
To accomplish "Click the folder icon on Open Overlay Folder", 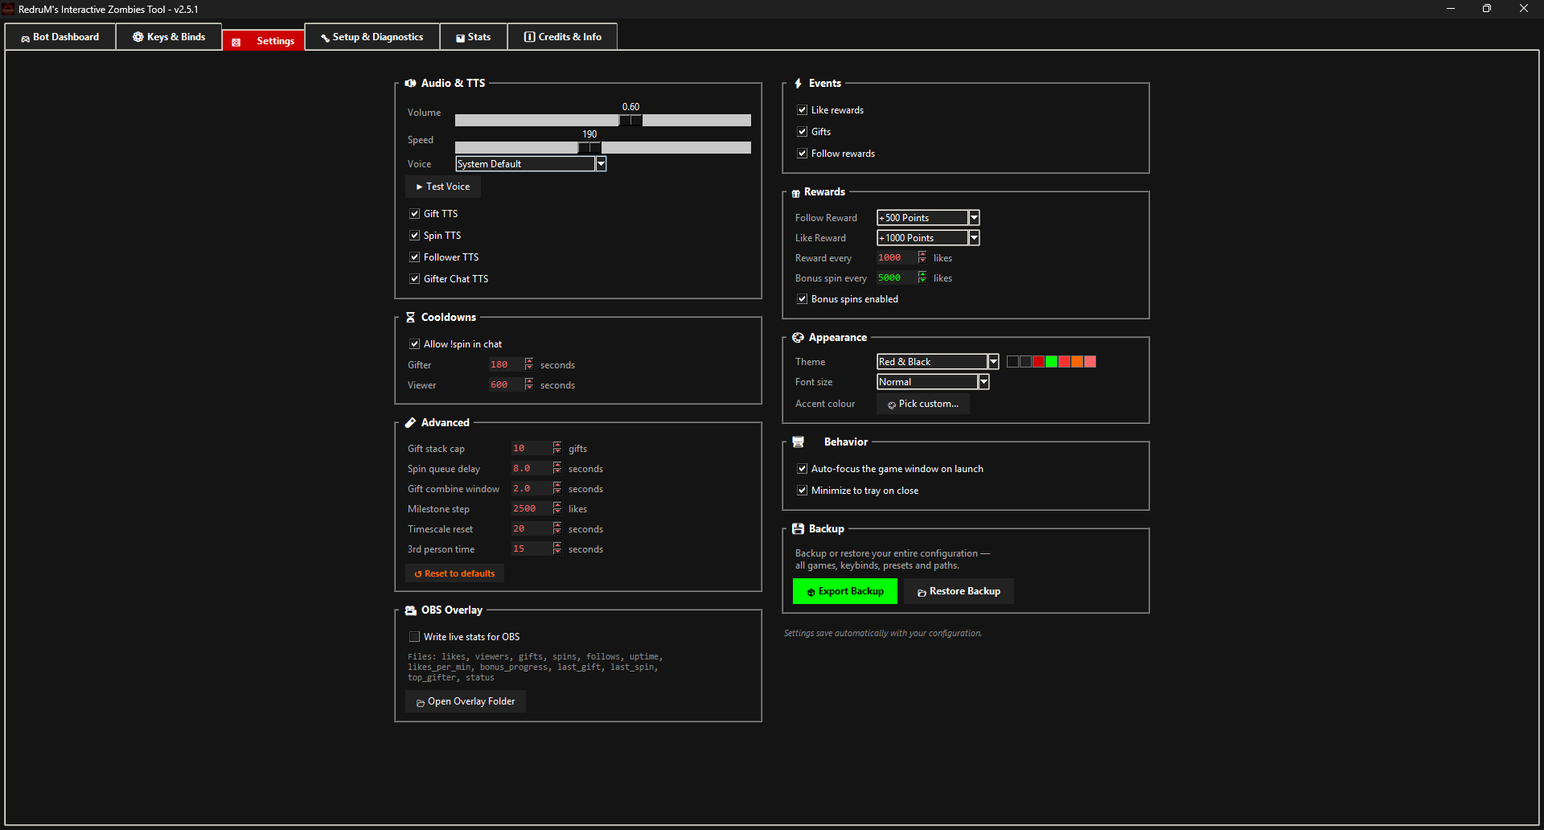I will [x=420, y=703].
